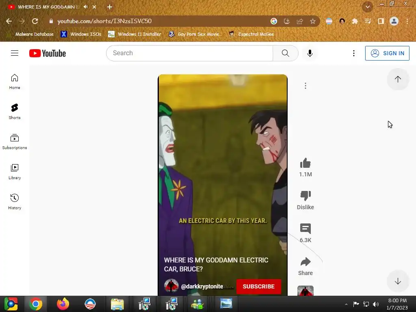Open Library in the sidebar

click(15, 172)
